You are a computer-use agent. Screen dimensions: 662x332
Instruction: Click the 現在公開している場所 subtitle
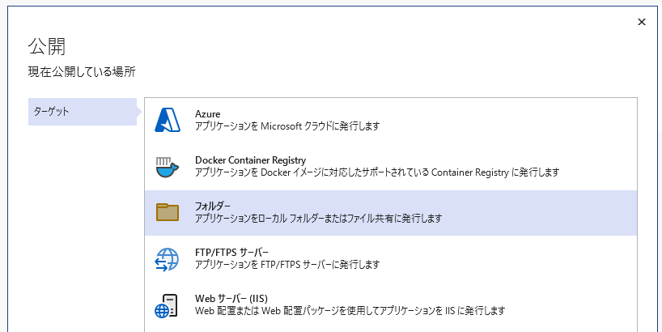[82, 72]
